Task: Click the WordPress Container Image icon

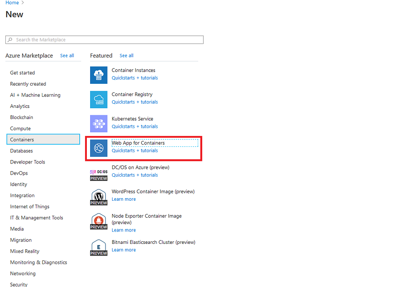Action: [x=99, y=197]
